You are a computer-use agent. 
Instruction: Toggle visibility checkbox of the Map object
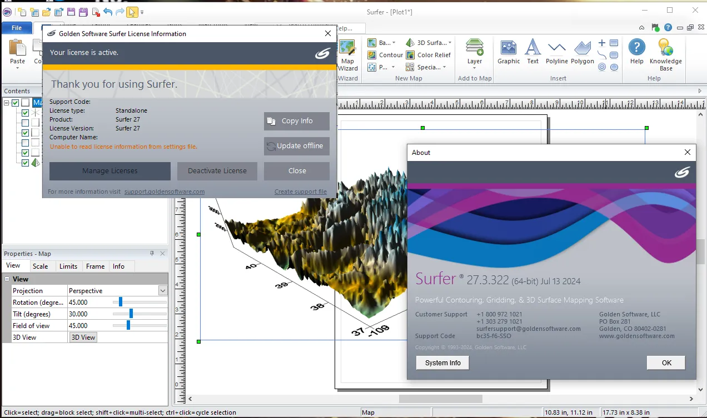point(15,103)
